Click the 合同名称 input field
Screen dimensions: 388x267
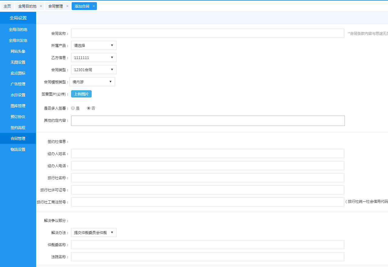[x=207, y=33]
